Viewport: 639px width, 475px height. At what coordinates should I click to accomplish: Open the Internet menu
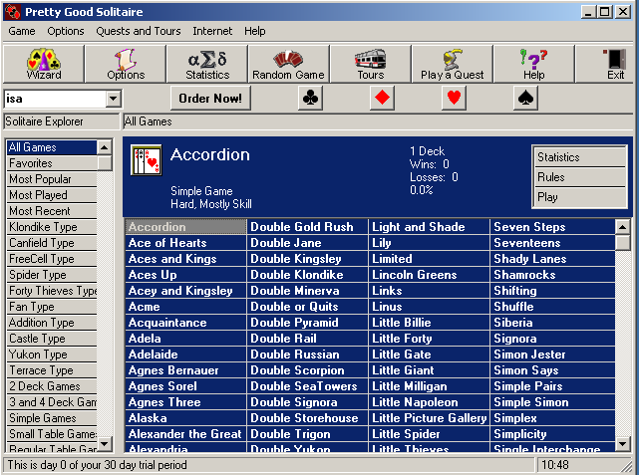point(212,31)
